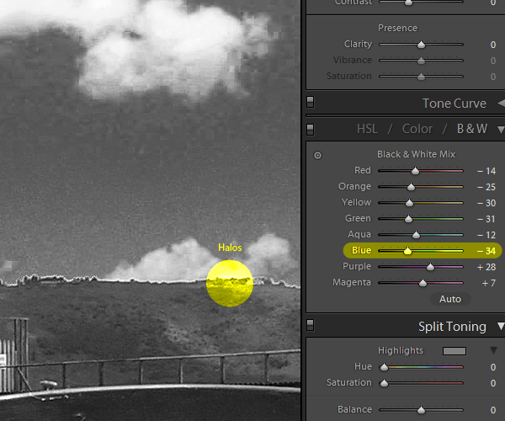The image size is (505, 421).
Task: Open the Highlights color picker arrow
Action: pos(493,350)
